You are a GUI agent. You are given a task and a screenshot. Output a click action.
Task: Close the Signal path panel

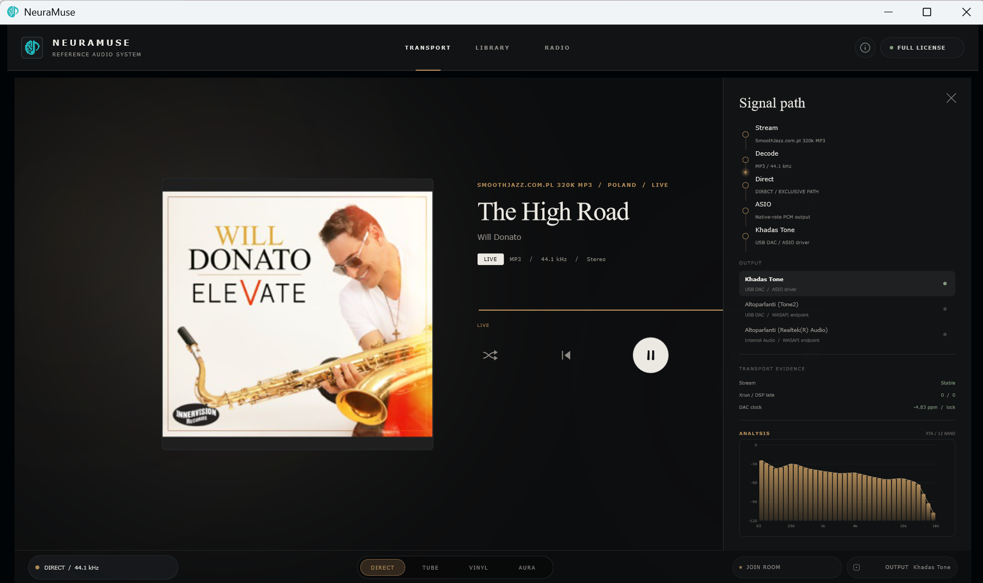point(951,98)
